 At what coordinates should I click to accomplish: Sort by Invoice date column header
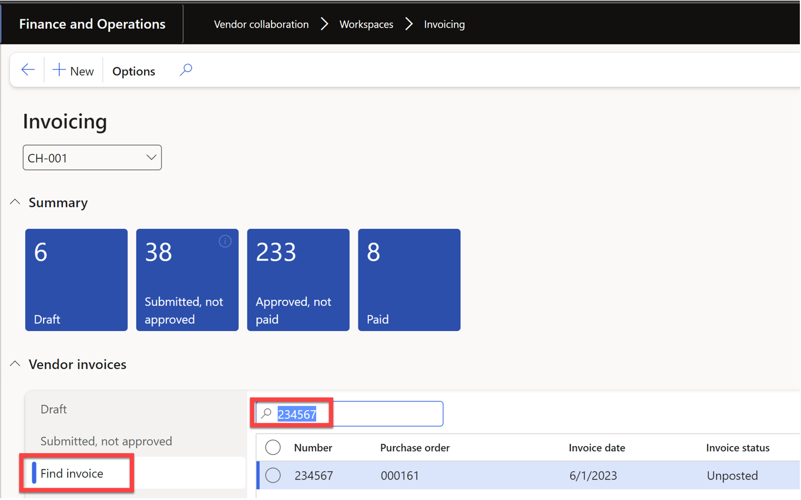click(x=597, y=448)
